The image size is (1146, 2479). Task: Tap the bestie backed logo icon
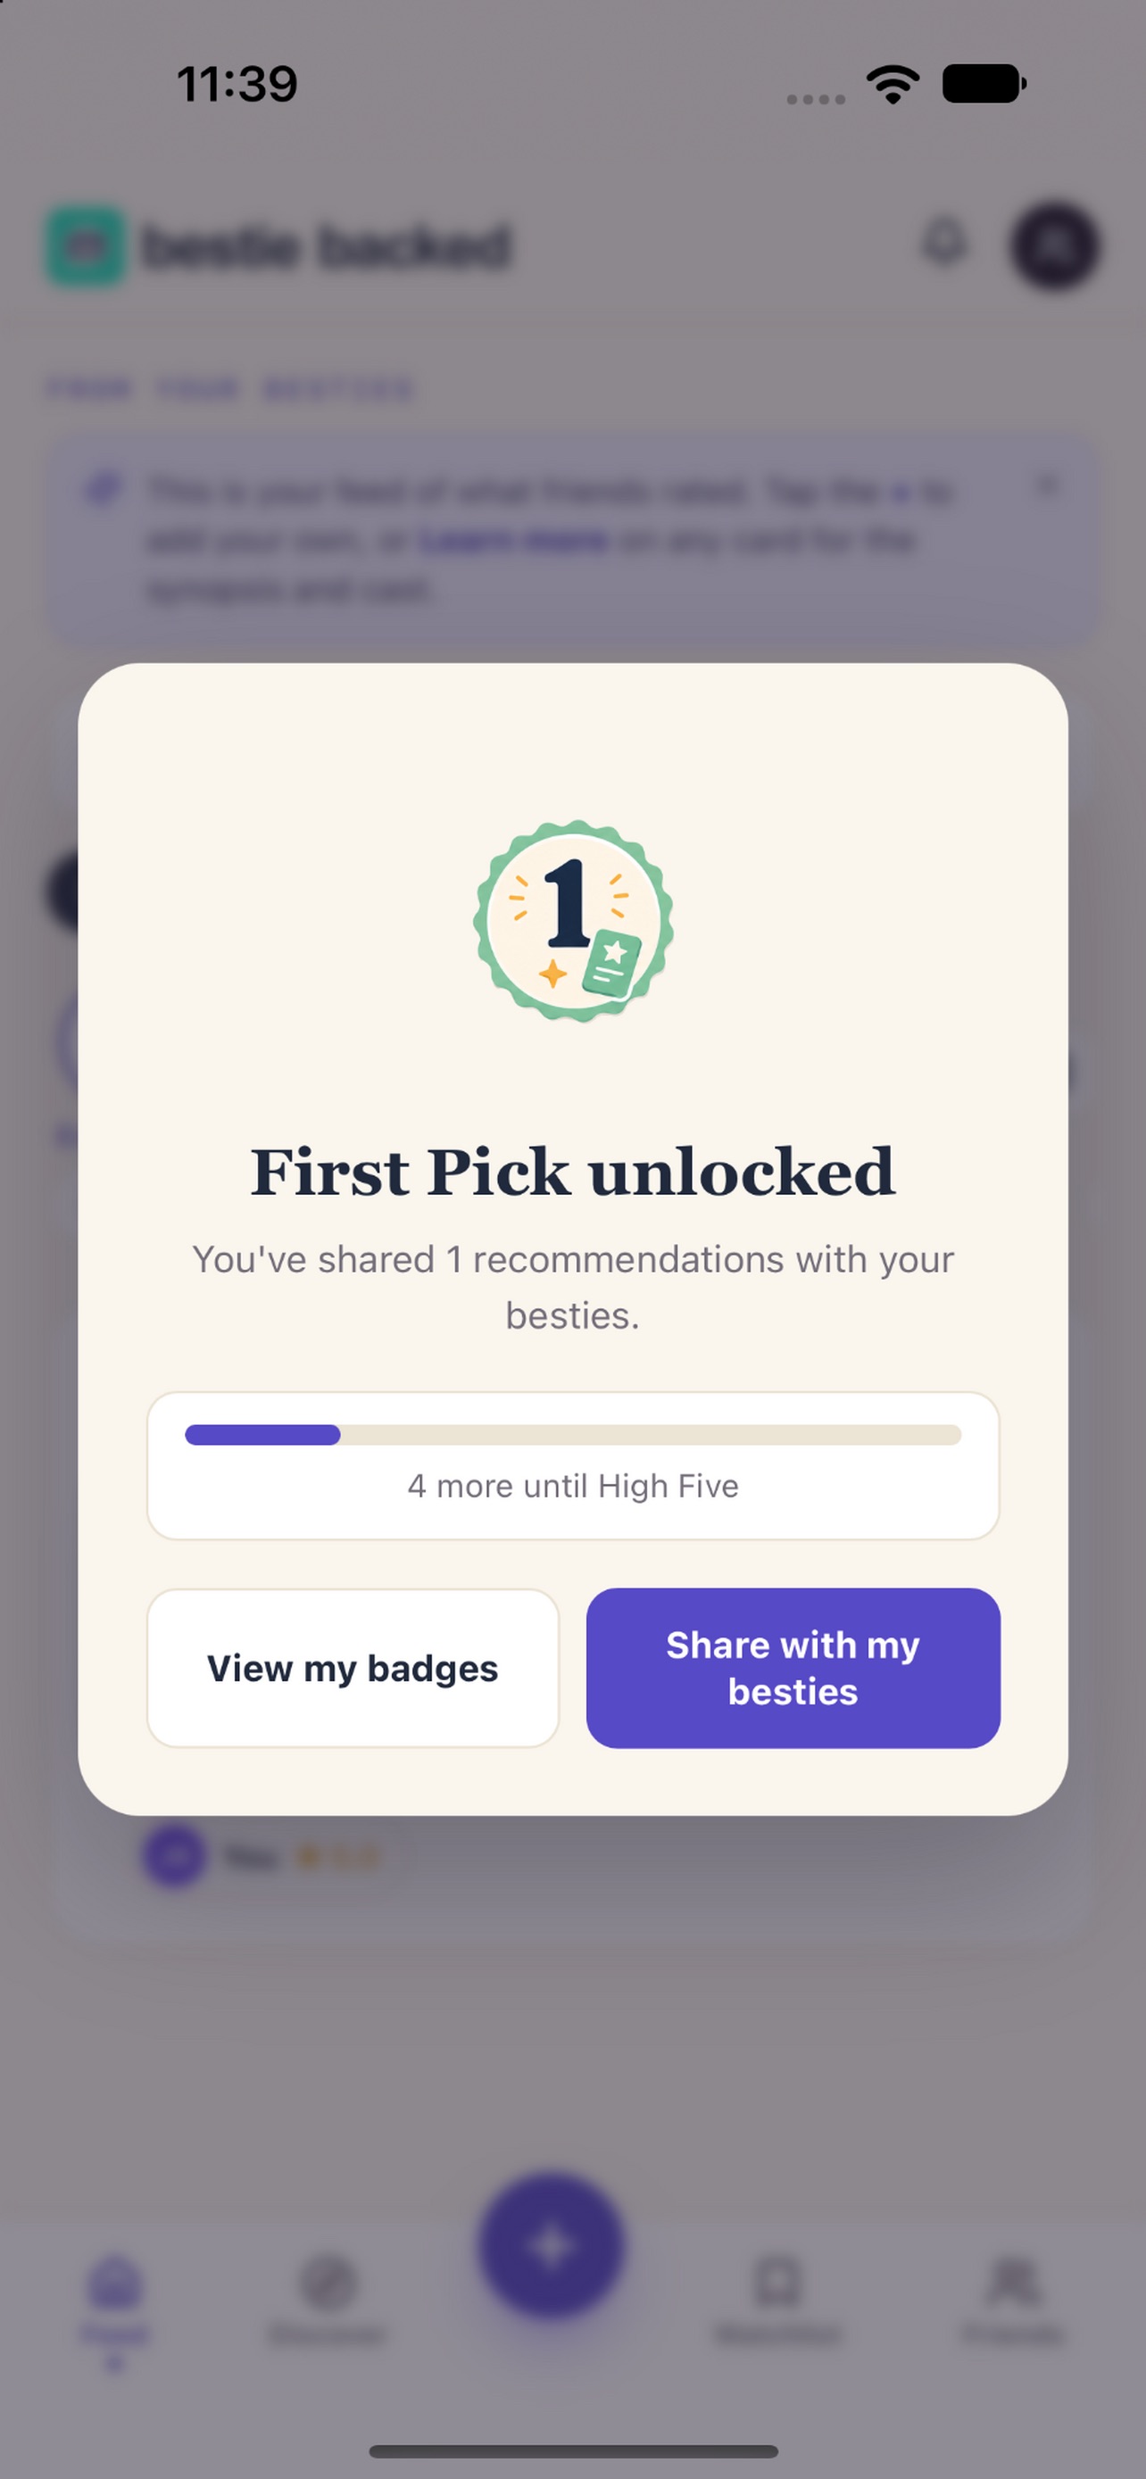(87, 246)
